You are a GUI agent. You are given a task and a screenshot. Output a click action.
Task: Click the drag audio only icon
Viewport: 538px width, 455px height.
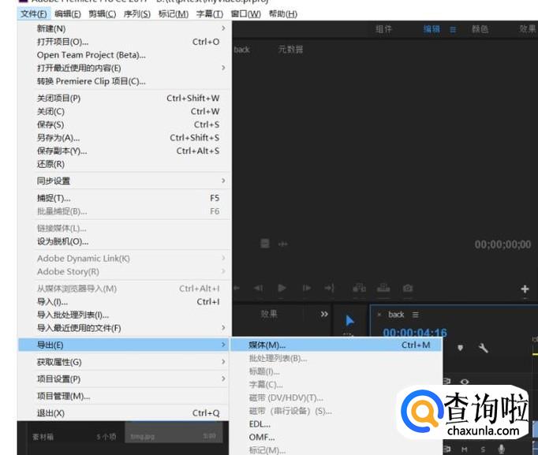tap(282, 244)
